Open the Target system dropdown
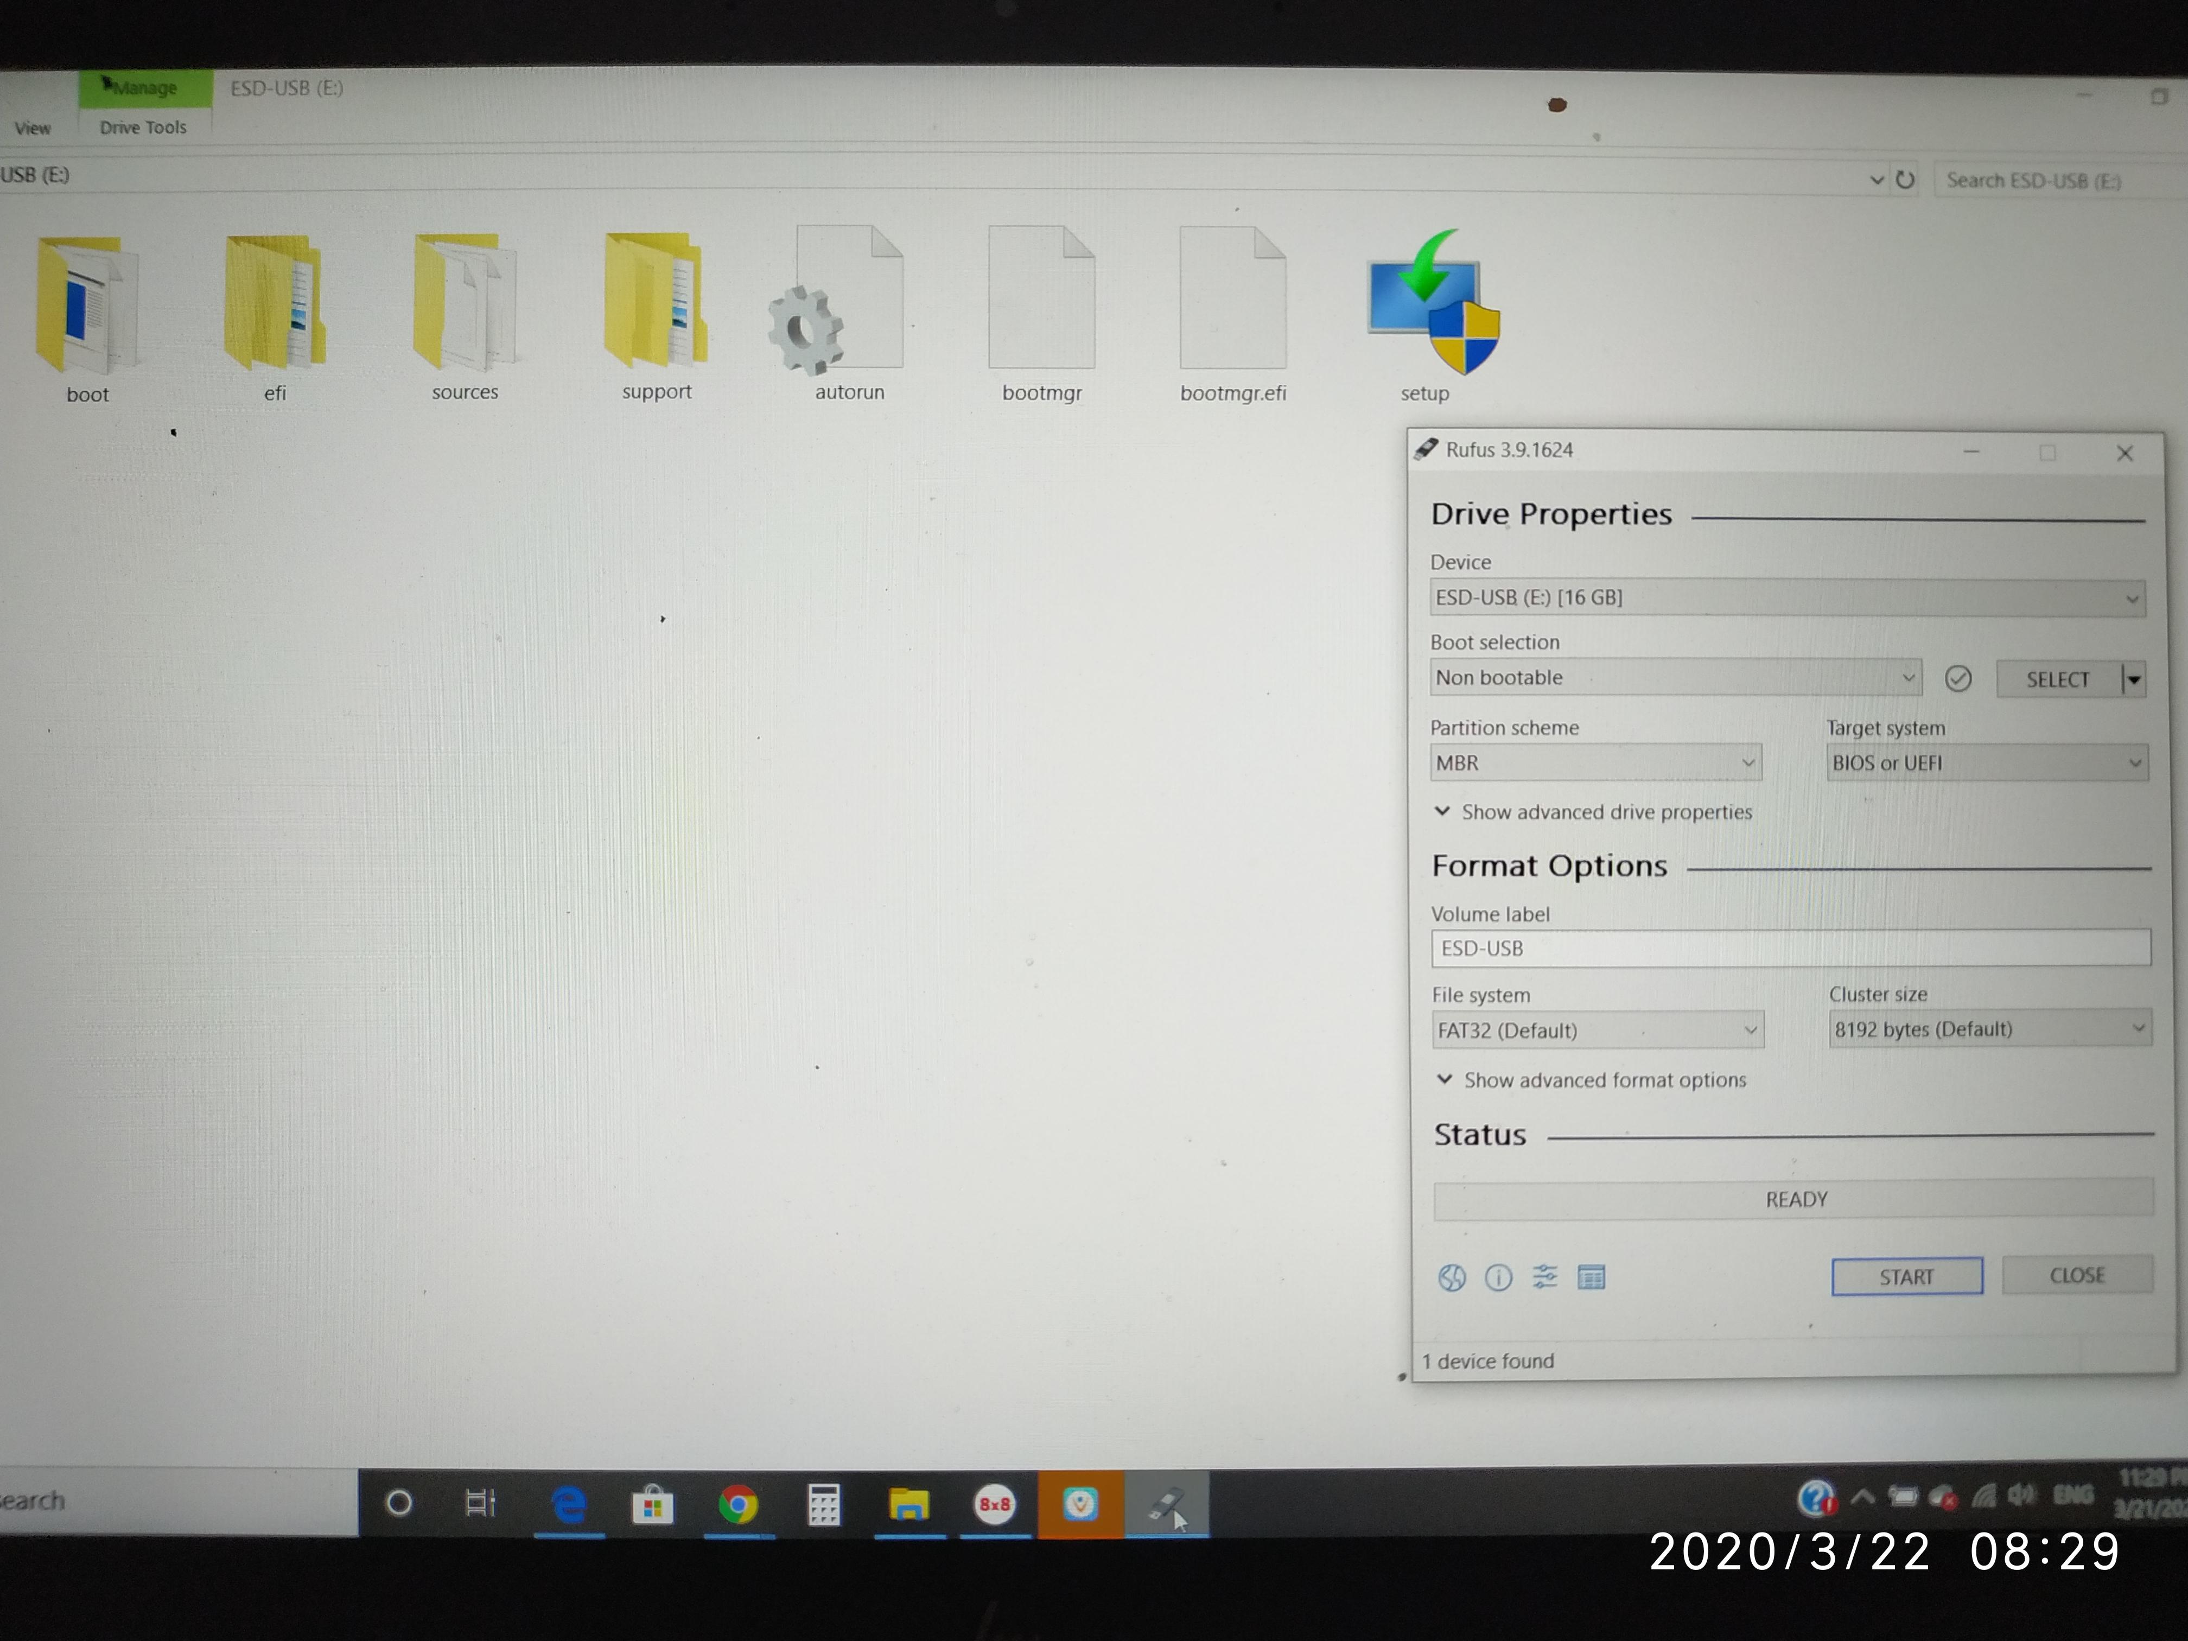This screenshot has width=2188, height=1641. [x=1987, y=762]
